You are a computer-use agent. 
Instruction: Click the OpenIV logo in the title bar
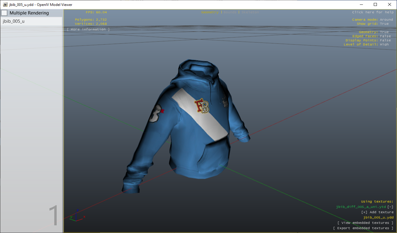pos(5,4)
